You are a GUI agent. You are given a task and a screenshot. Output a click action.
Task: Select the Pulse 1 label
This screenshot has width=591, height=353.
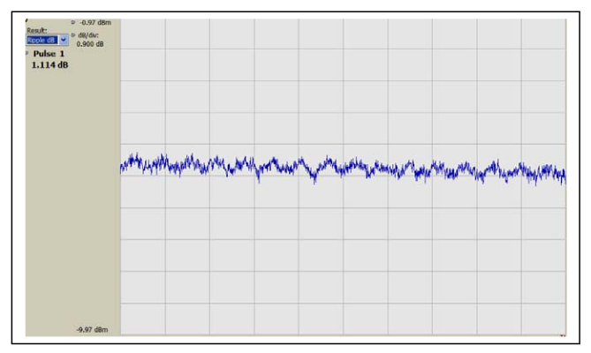[x=49, y=54]
